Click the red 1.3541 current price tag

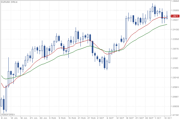tap(175, 16)
